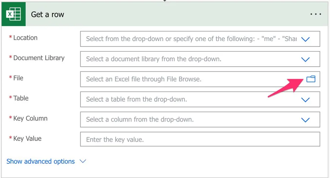
Task: Open the Table drop-down chevron
Action: [305, 99]
